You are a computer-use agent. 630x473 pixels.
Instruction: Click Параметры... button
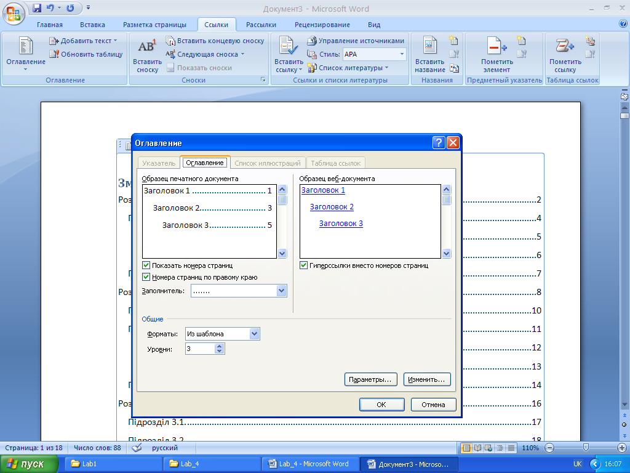(370, 379)
